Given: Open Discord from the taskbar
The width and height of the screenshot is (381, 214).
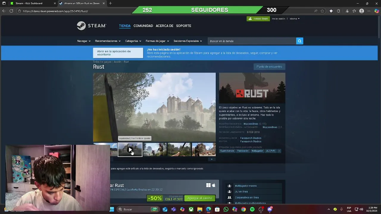Looking at the screenshot, I should 270,209.
